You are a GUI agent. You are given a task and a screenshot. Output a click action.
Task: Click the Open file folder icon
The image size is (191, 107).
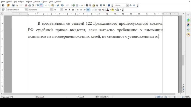tap(8, 5)
